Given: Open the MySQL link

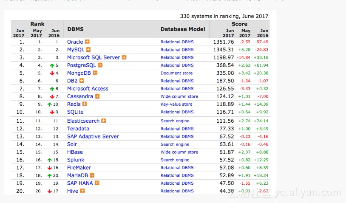Looking at the screenshot, I should coord(76,50).
